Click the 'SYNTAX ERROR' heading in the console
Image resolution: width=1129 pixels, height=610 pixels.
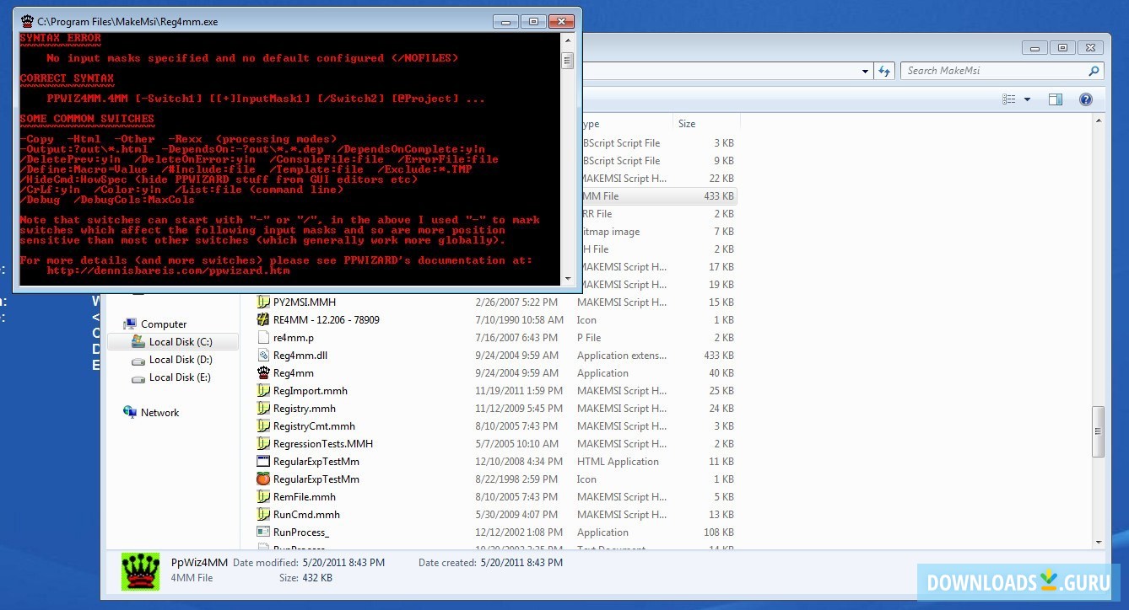point(60,38)
